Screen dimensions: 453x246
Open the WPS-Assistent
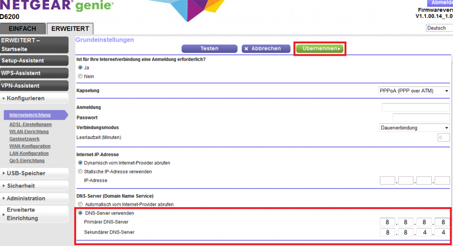pos(34,73)
